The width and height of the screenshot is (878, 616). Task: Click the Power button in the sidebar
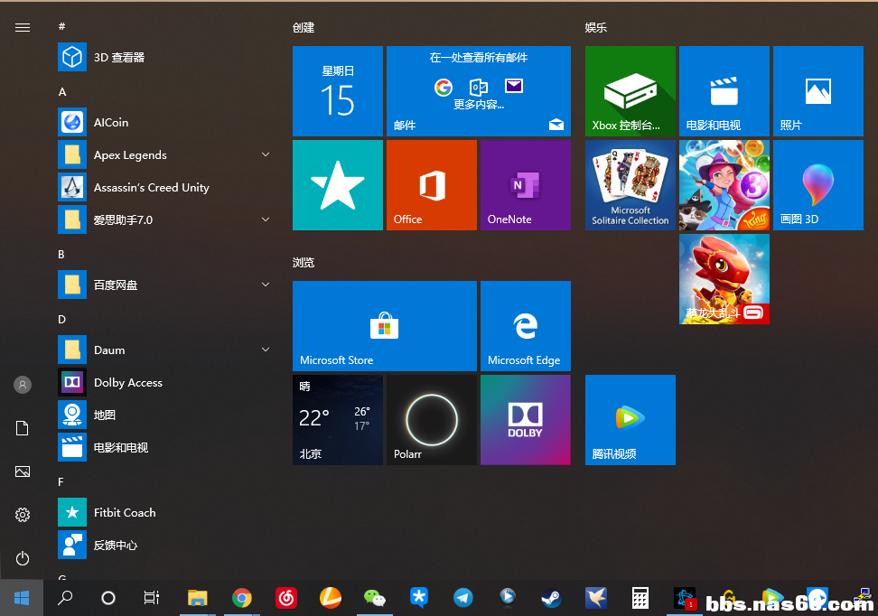click(x=23, y=559)
